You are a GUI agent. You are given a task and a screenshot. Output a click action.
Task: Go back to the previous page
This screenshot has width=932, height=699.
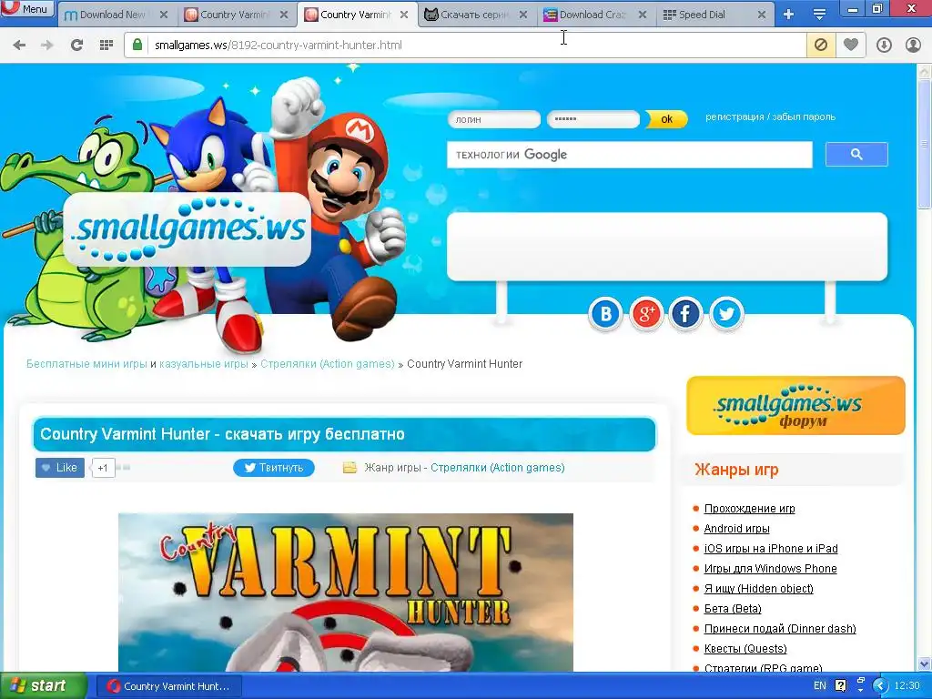(19, 45)
